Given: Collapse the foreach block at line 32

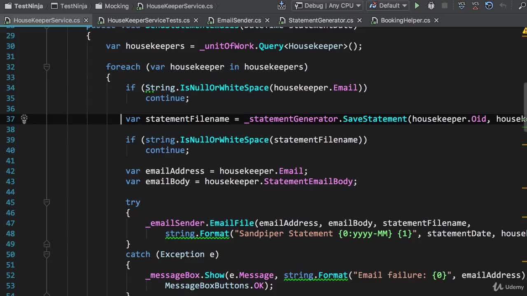Looking at the screenshot, I should click(x=47, y=67).
